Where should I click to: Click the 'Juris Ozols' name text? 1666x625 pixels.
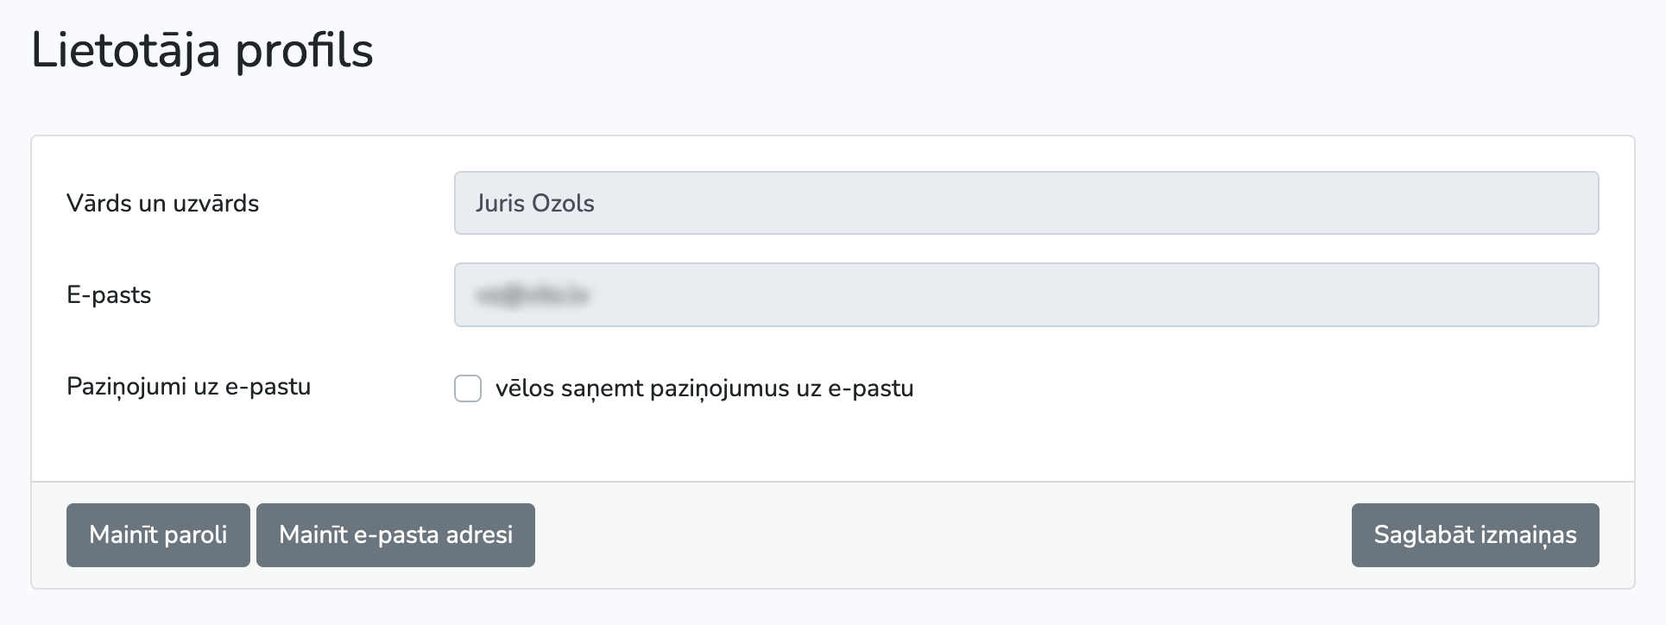(534, 203)
